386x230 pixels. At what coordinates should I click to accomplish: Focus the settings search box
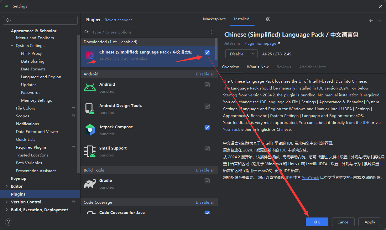(x=40, y=20)
